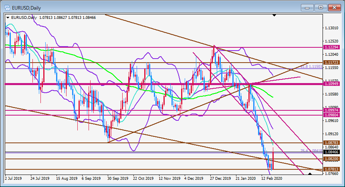Click the 12 Feb 2020 date on time axis

[272, 179]
